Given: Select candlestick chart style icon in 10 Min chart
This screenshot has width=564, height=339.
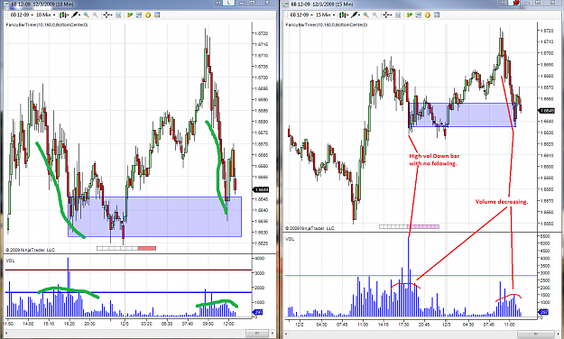Looking at the screenshot, I should coord(62,15).
